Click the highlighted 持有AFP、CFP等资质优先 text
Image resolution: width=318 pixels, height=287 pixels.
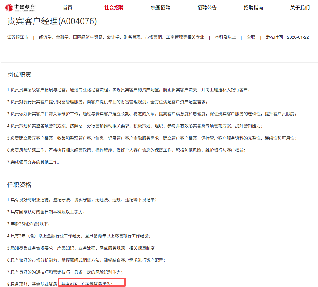point(87,284)
